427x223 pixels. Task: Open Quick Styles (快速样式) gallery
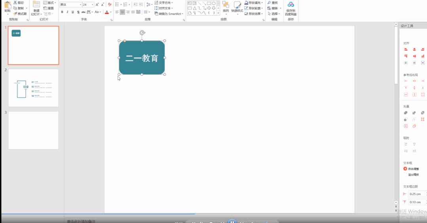point(237,7)
